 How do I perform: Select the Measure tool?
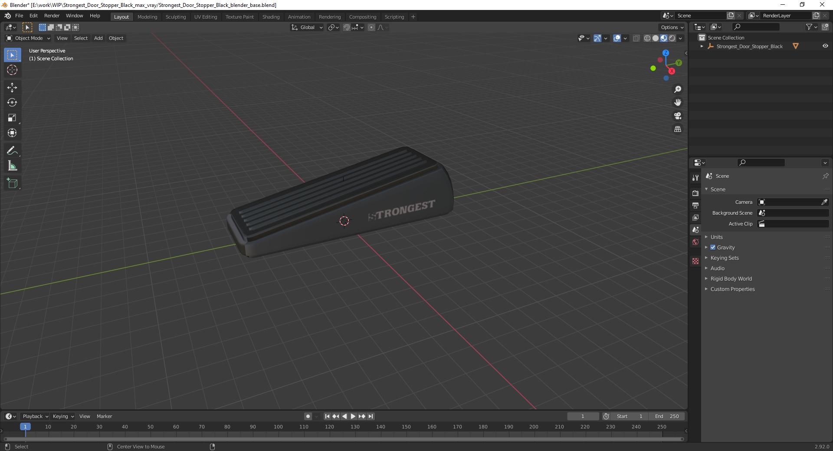tap(12, 166)
